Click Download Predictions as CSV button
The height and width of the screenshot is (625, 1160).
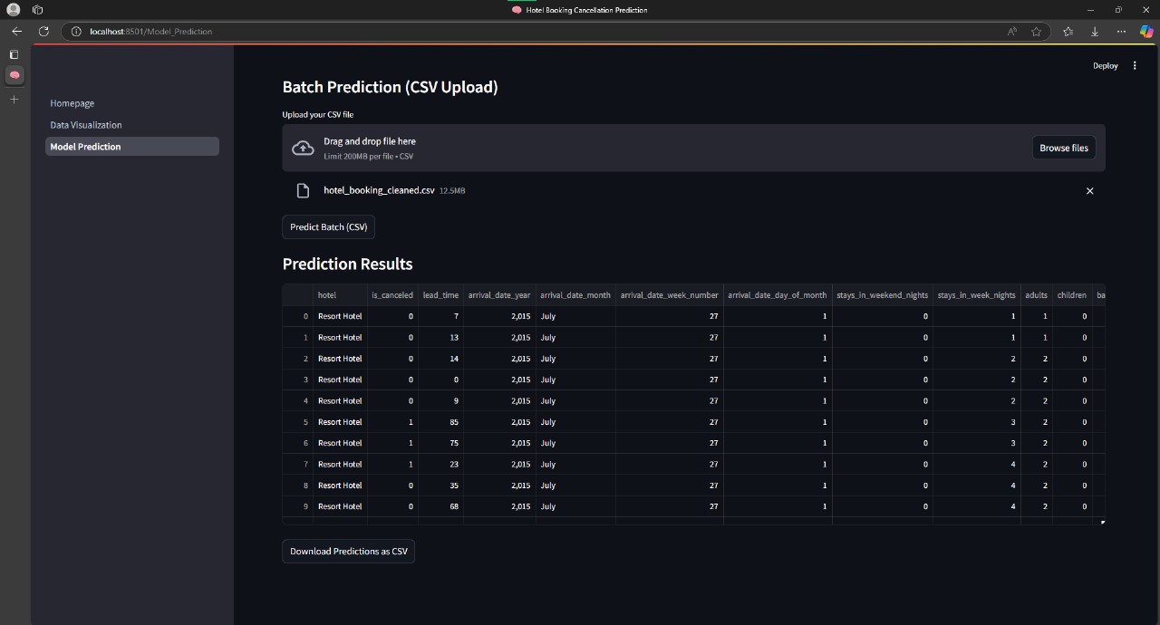(348, 551)
